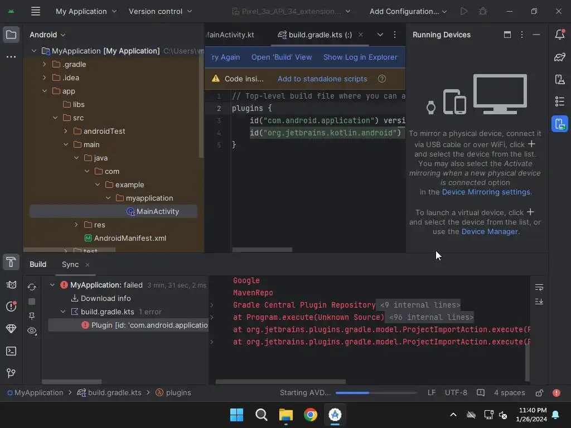Open Google Chrome from the taskbar
Image resolution: width=571 pixels, height=428 pixels.
click(x=310, y=415)
